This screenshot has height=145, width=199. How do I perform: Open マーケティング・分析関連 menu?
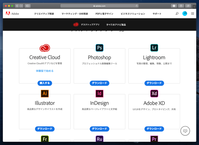pos(75,14)
